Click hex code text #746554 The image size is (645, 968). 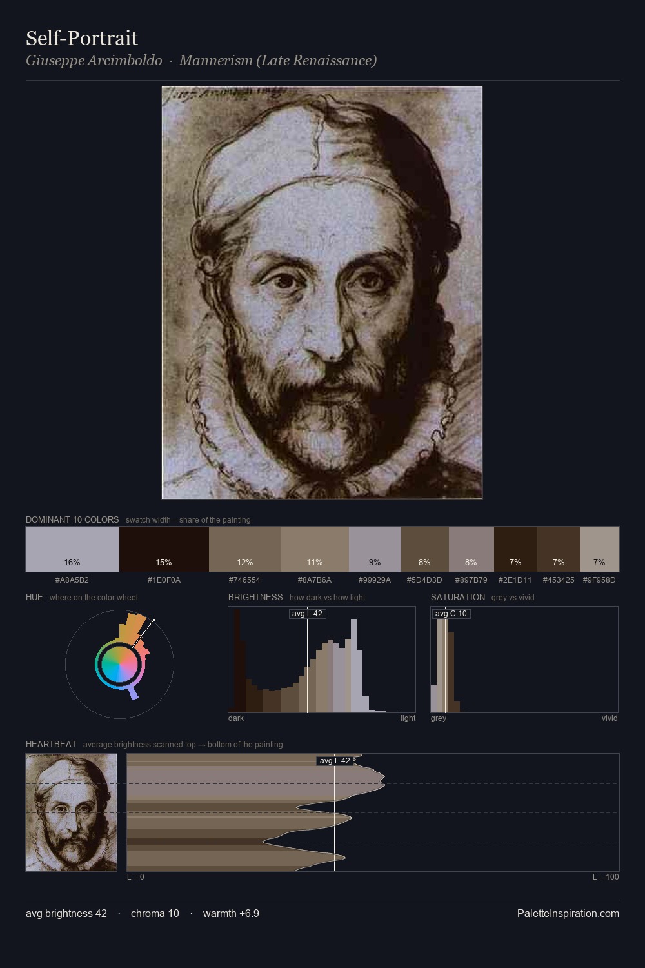pyautogui.click(x=245, y=580)
